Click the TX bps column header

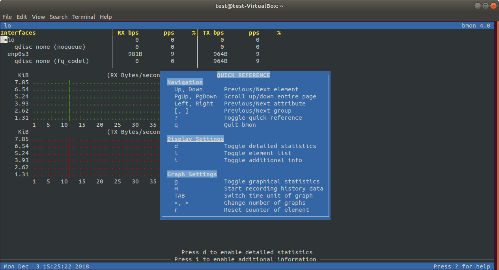(x=213, y=33)
